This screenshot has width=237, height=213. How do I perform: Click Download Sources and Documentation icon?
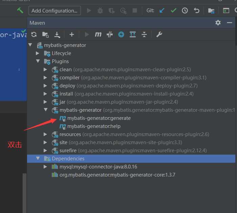click(x=57, y=35)
